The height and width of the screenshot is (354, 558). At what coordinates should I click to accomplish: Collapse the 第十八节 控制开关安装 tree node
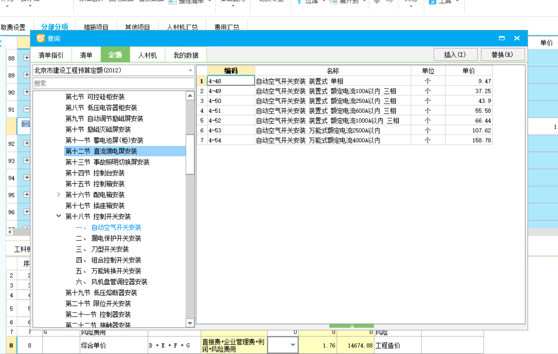[59, 216]
